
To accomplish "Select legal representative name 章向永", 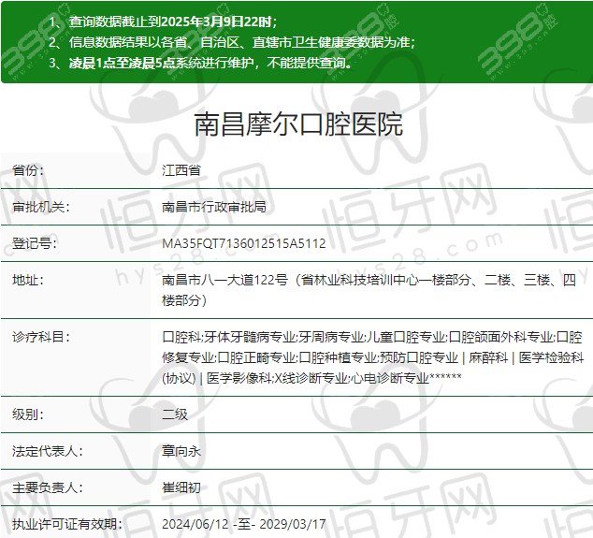I will point(181,451).
